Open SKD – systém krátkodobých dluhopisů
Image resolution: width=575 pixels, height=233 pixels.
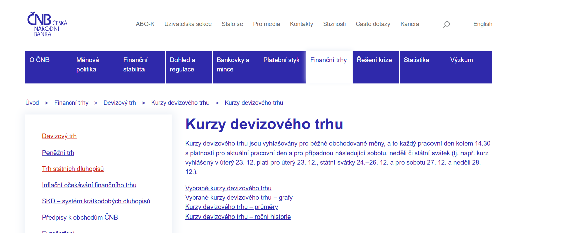coord(96,201)
